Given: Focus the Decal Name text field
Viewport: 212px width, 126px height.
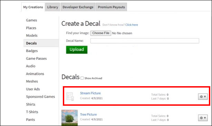Looking at the screenshot, I should point(145,41).
